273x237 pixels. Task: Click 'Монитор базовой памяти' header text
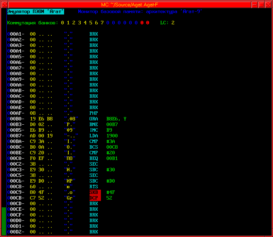coord(110,12)
